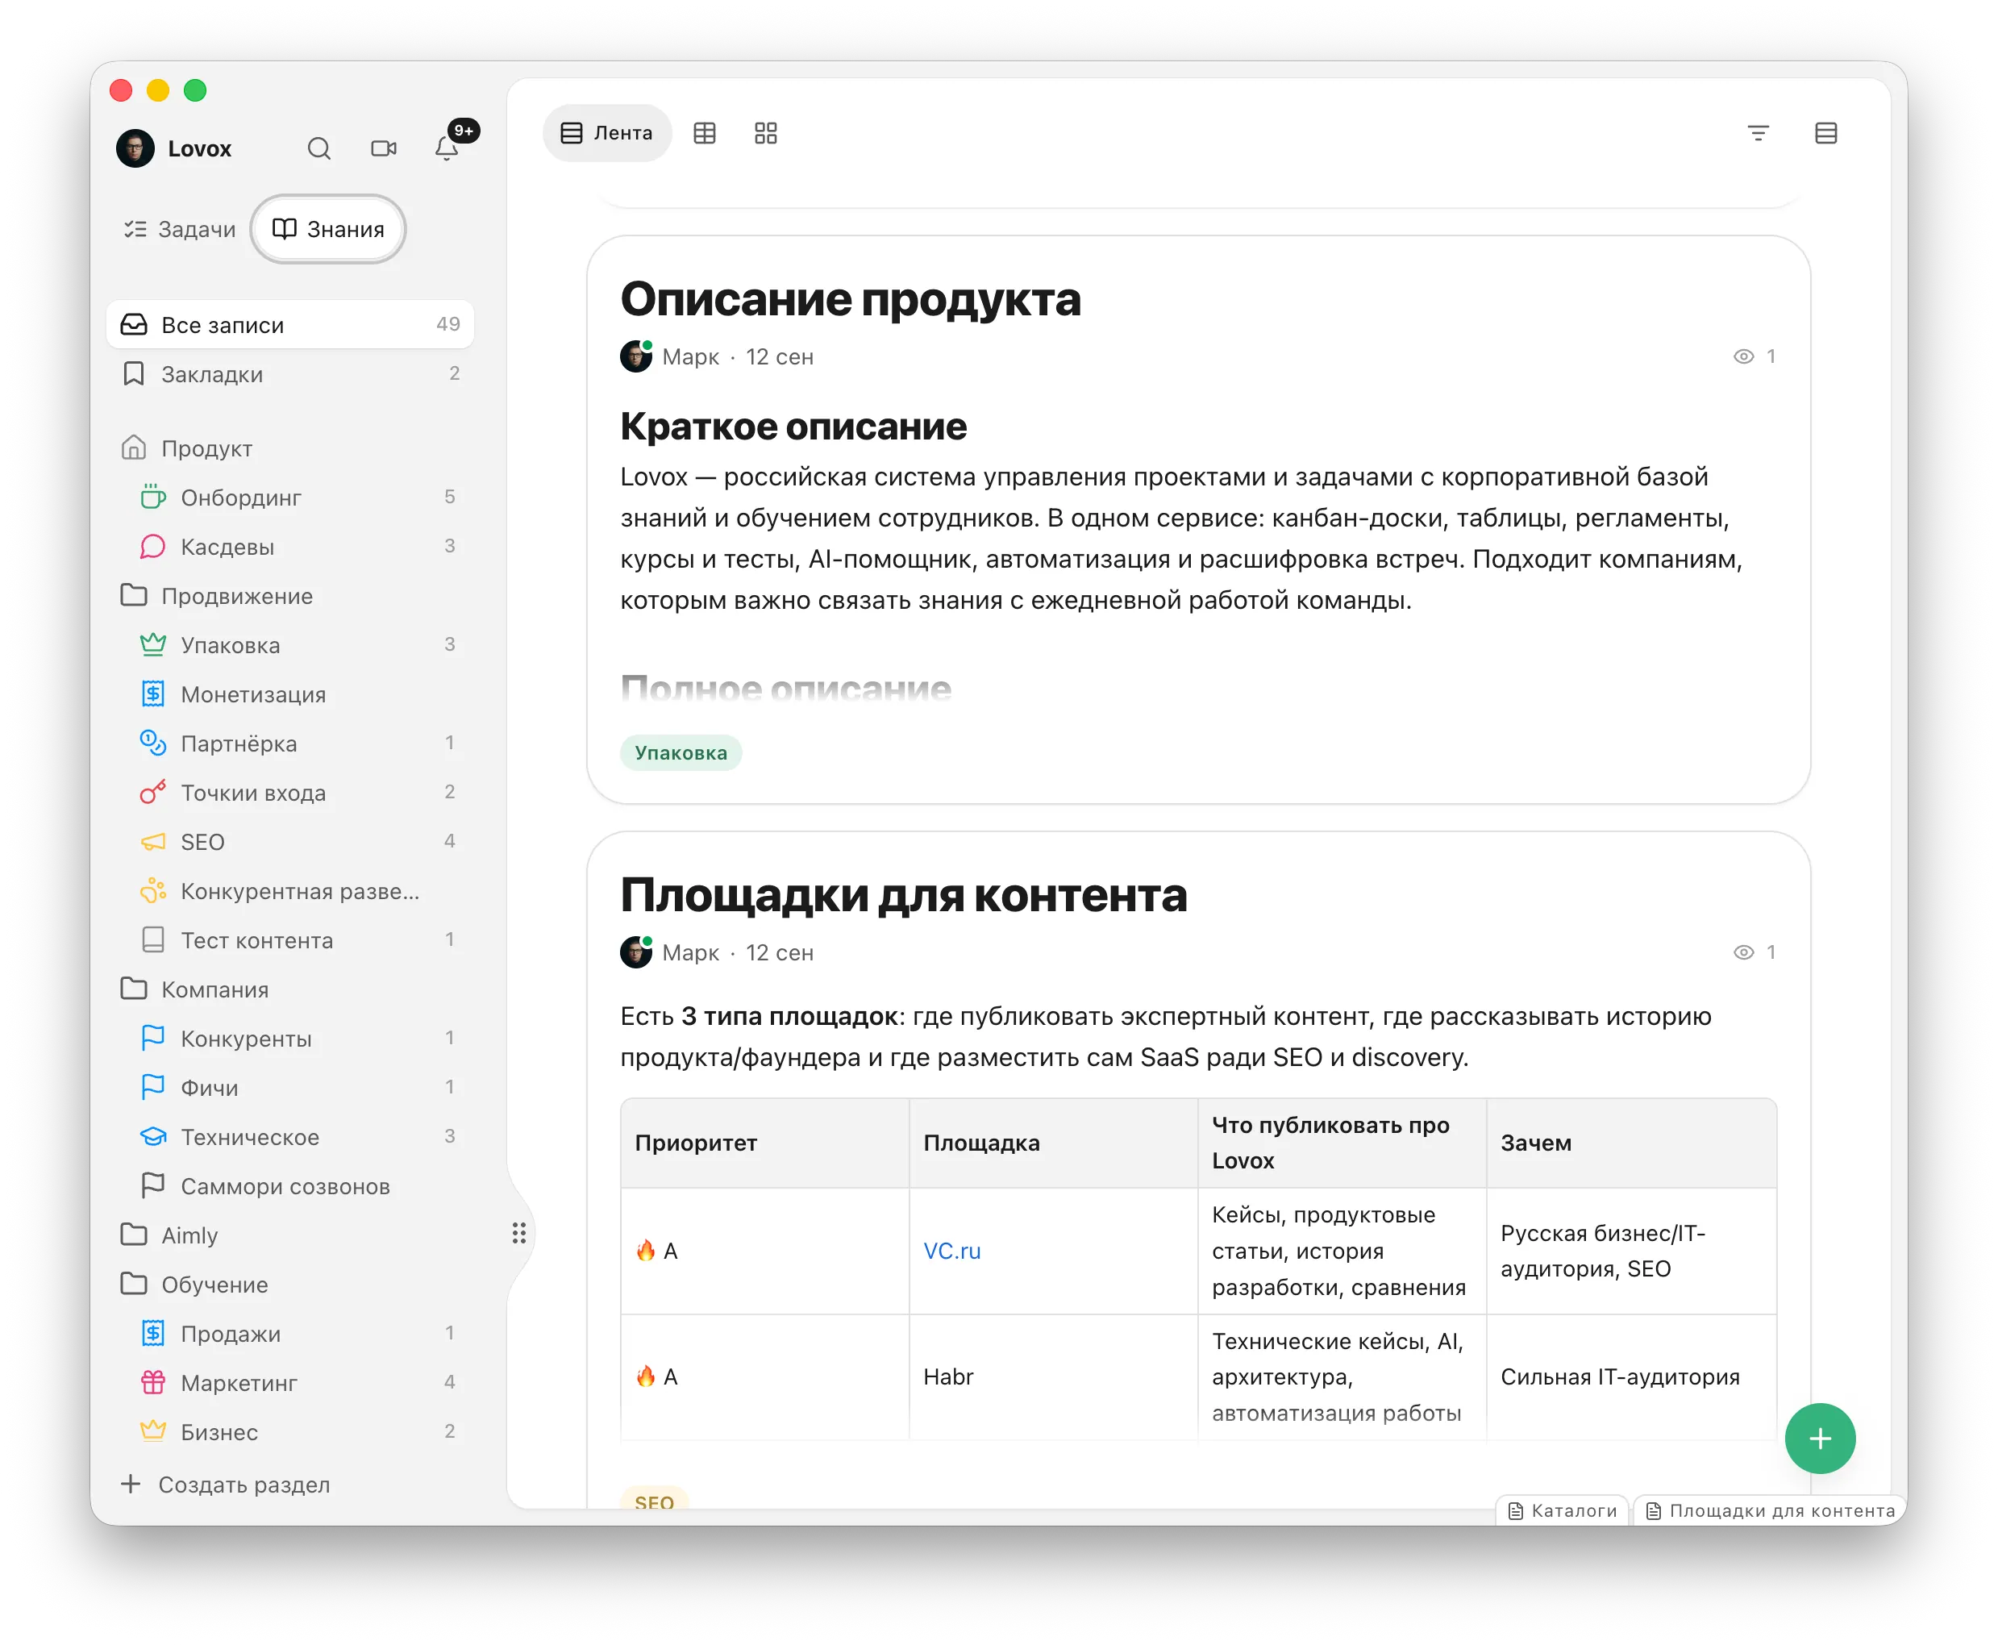Click the layout list icon at top right

coord(1826,134)
